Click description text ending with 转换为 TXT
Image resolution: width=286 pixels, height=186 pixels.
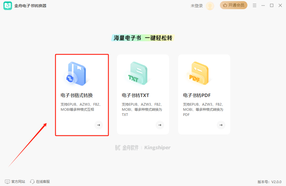pyautogui.click(x=142, y=110)
